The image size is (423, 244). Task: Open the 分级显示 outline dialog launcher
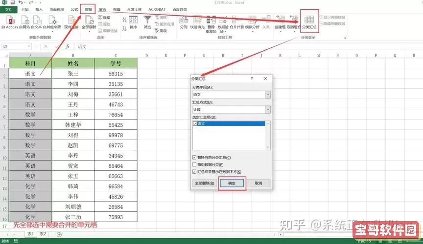point(345,38)
